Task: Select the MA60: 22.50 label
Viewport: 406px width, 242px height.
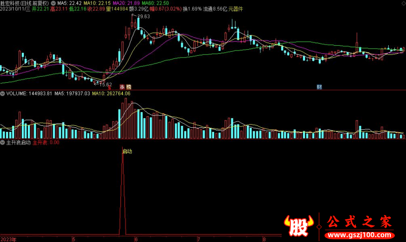Action: (155, 3)
